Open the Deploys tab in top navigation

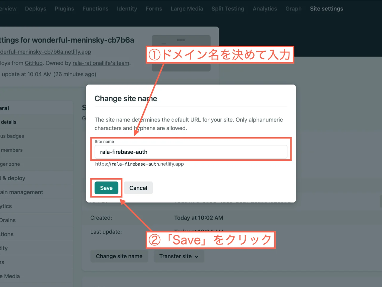(x=36, y=9)
